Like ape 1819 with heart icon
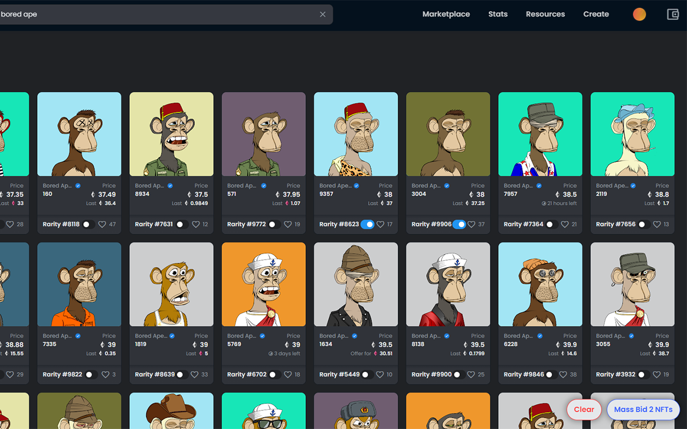The width and height of the screenshot is (687, 429). pos(195,374)
